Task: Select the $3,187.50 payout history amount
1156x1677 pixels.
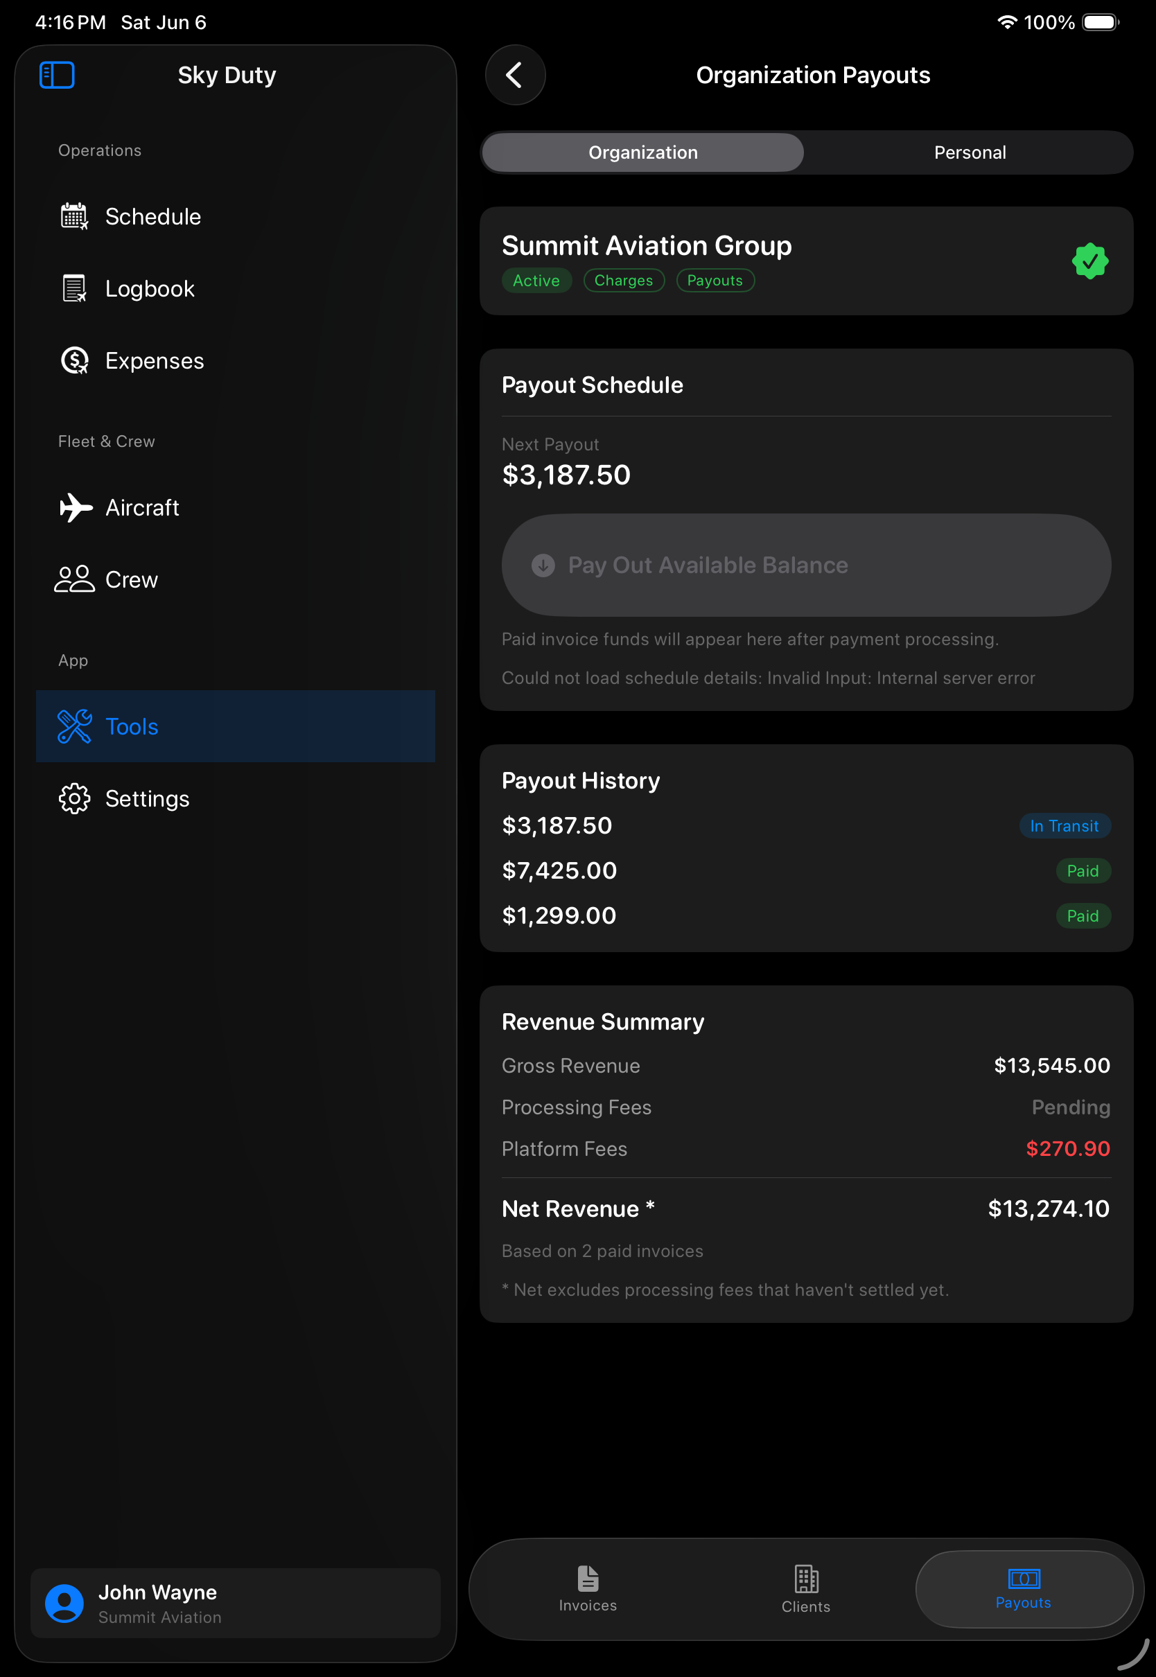Action: pyautogui.click(x=557, y=826)
